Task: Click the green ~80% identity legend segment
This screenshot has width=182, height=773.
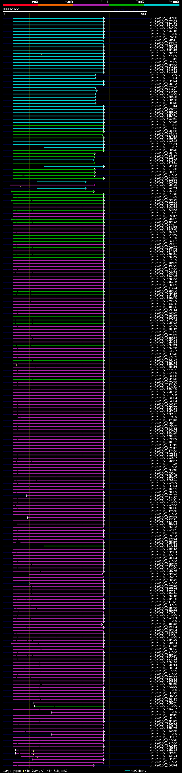Action: click(x=126, y=5)
